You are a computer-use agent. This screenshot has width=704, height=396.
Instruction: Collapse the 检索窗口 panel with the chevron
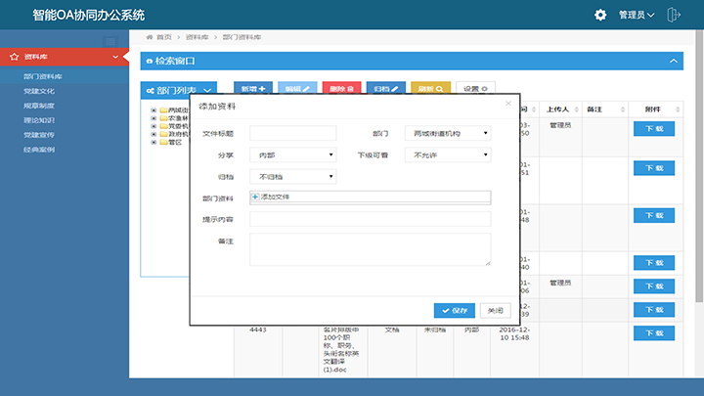click(x=673, y=62)
